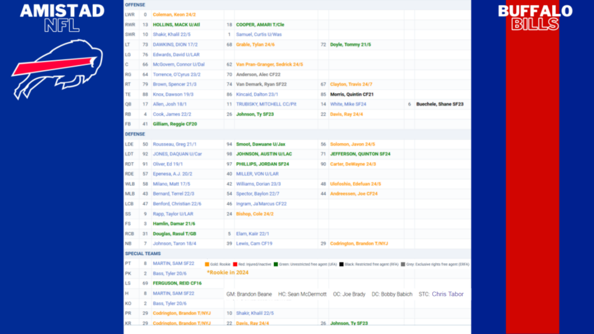The width and height of the screenshot is (594, 334).
Task: Select the DEFENSE section header
Action: tap(135, 134)
